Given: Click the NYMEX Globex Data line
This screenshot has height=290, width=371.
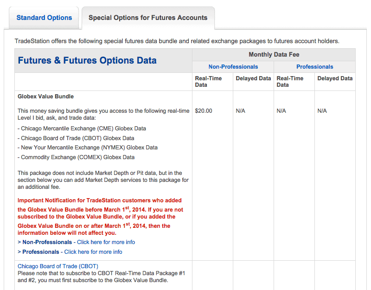Looking at the screenshot, I should [x=88, y=148].
